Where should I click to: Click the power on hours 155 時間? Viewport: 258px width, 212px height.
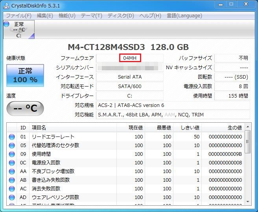pyautogui.click(x=232, y=96)
